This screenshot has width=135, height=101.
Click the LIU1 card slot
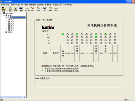tap(115, 53)
